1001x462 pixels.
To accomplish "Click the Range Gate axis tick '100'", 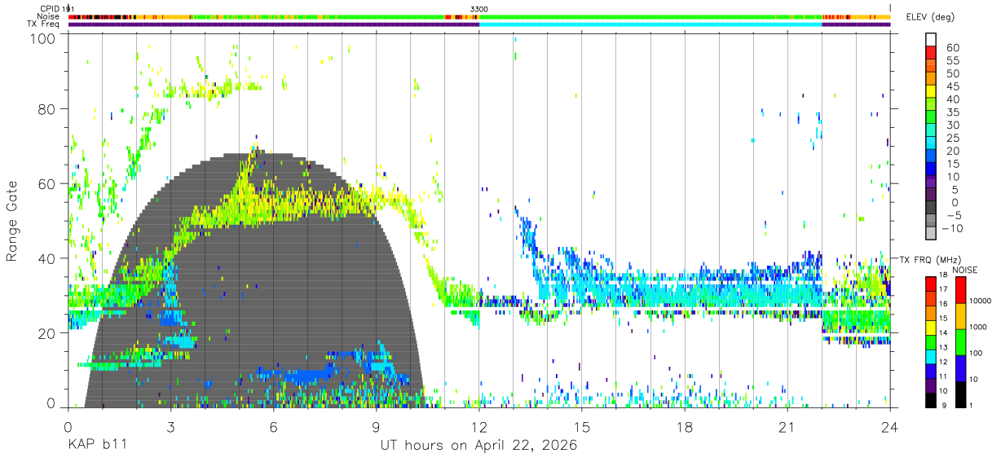I will point(43,37).
